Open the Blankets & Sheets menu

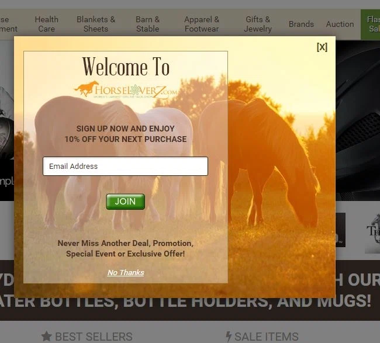[x=96, y=24]
